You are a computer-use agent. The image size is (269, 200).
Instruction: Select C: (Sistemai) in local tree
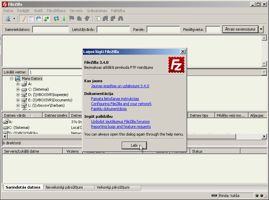click(x=39, y=89)
